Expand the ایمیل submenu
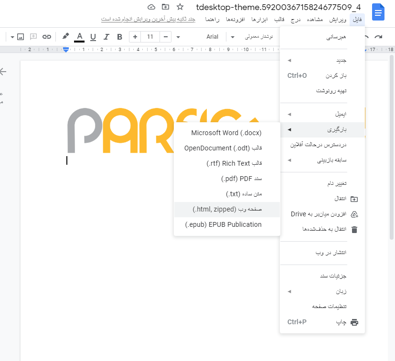Screen dimensions: 395x361 pyautogui.click(x=322, y=115)
